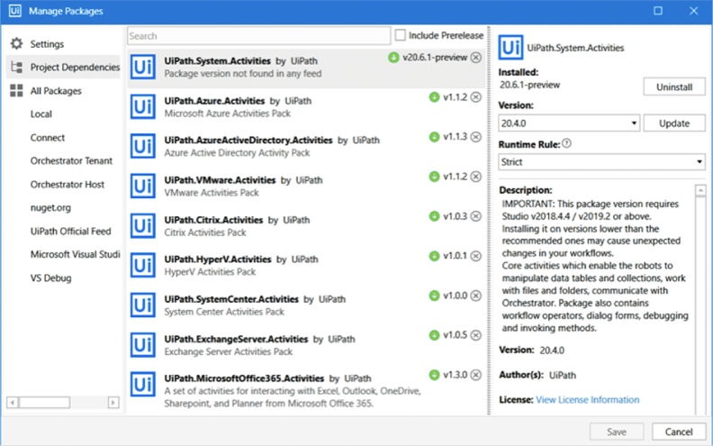Click the UiPath.AzureActiveDirectory.Activities package icon

point(143,147)
